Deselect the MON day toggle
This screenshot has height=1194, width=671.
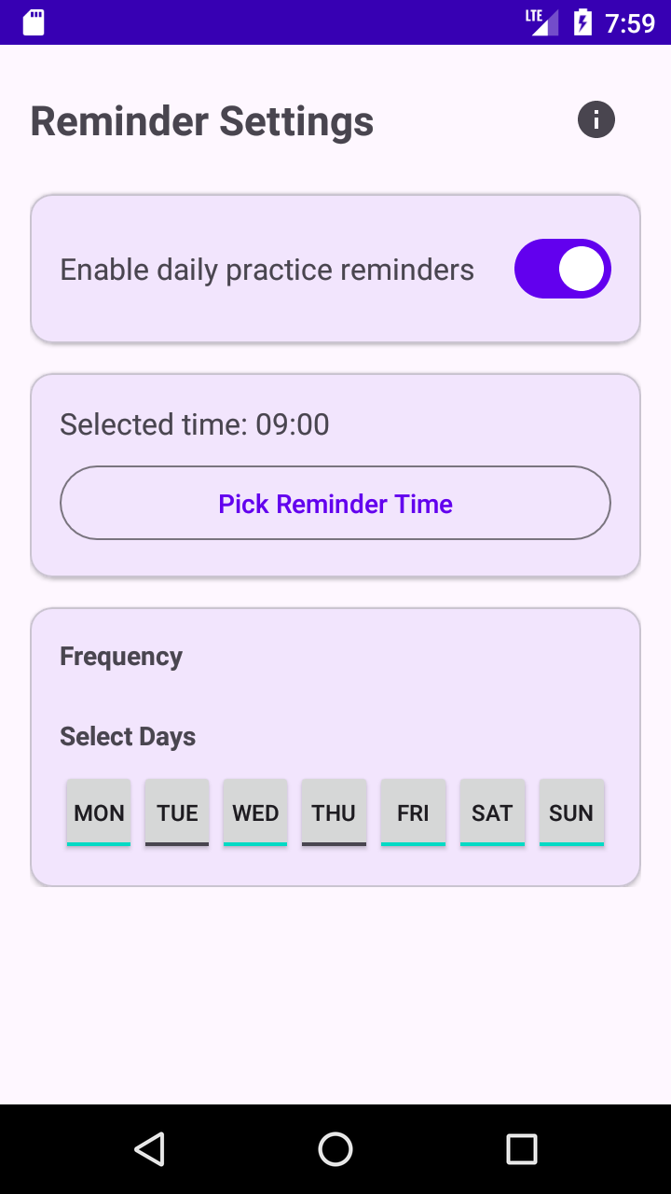[99, 812]
